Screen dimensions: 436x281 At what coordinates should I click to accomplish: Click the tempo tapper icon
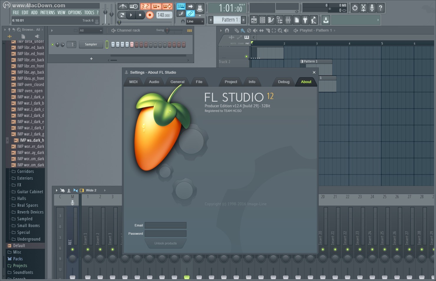(x=314, y=20)
